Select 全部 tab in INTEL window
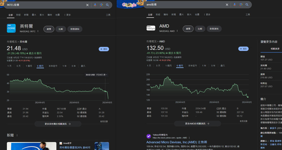282x150 pixels. (10, 15)
